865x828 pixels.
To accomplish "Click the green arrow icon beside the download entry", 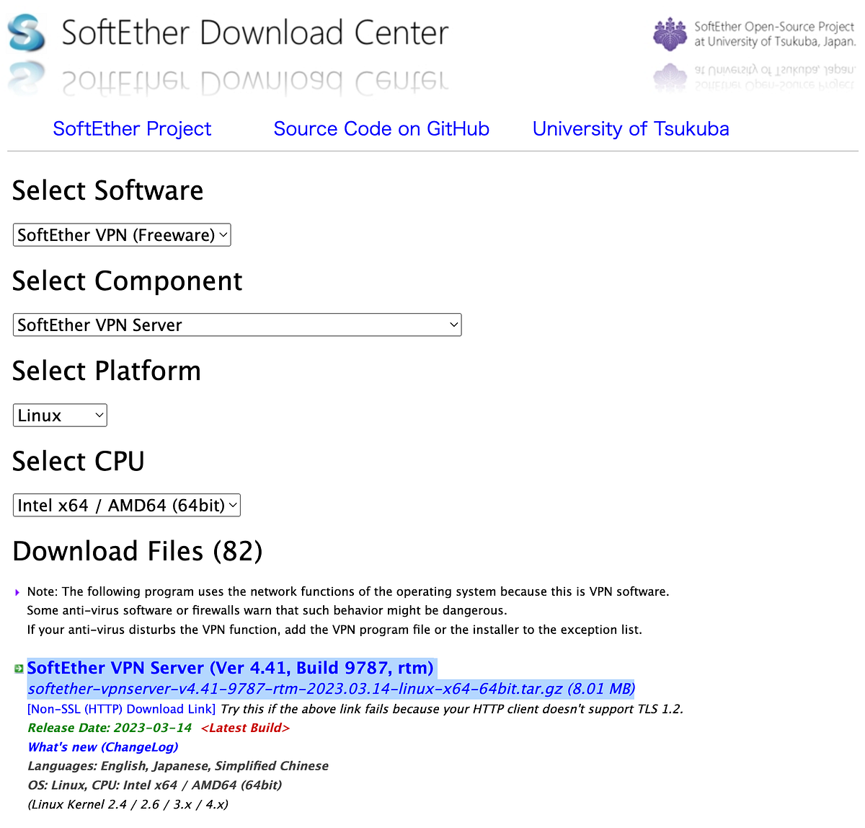I will point(17,668).
